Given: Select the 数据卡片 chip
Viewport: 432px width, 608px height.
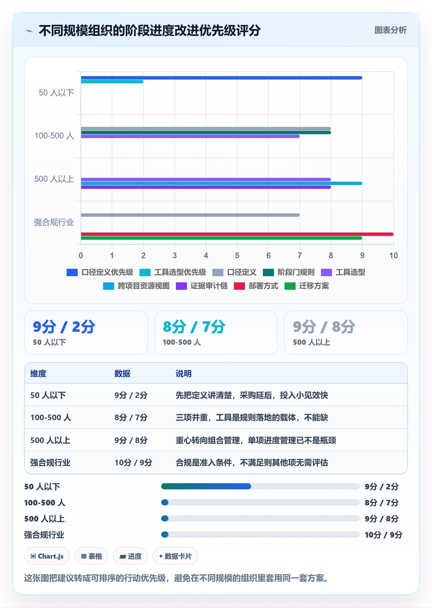Looking at the screenshot, I should coord(175,556).
